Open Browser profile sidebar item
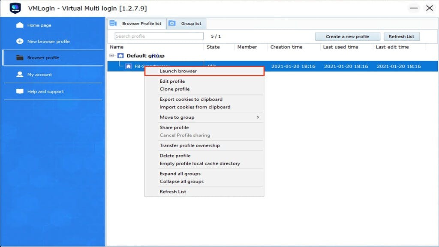The height and width of the screenshot is (247, 439). pyautogui.click(x=53, y=58)
